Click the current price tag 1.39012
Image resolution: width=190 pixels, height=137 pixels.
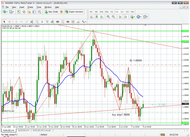point(185,104)
